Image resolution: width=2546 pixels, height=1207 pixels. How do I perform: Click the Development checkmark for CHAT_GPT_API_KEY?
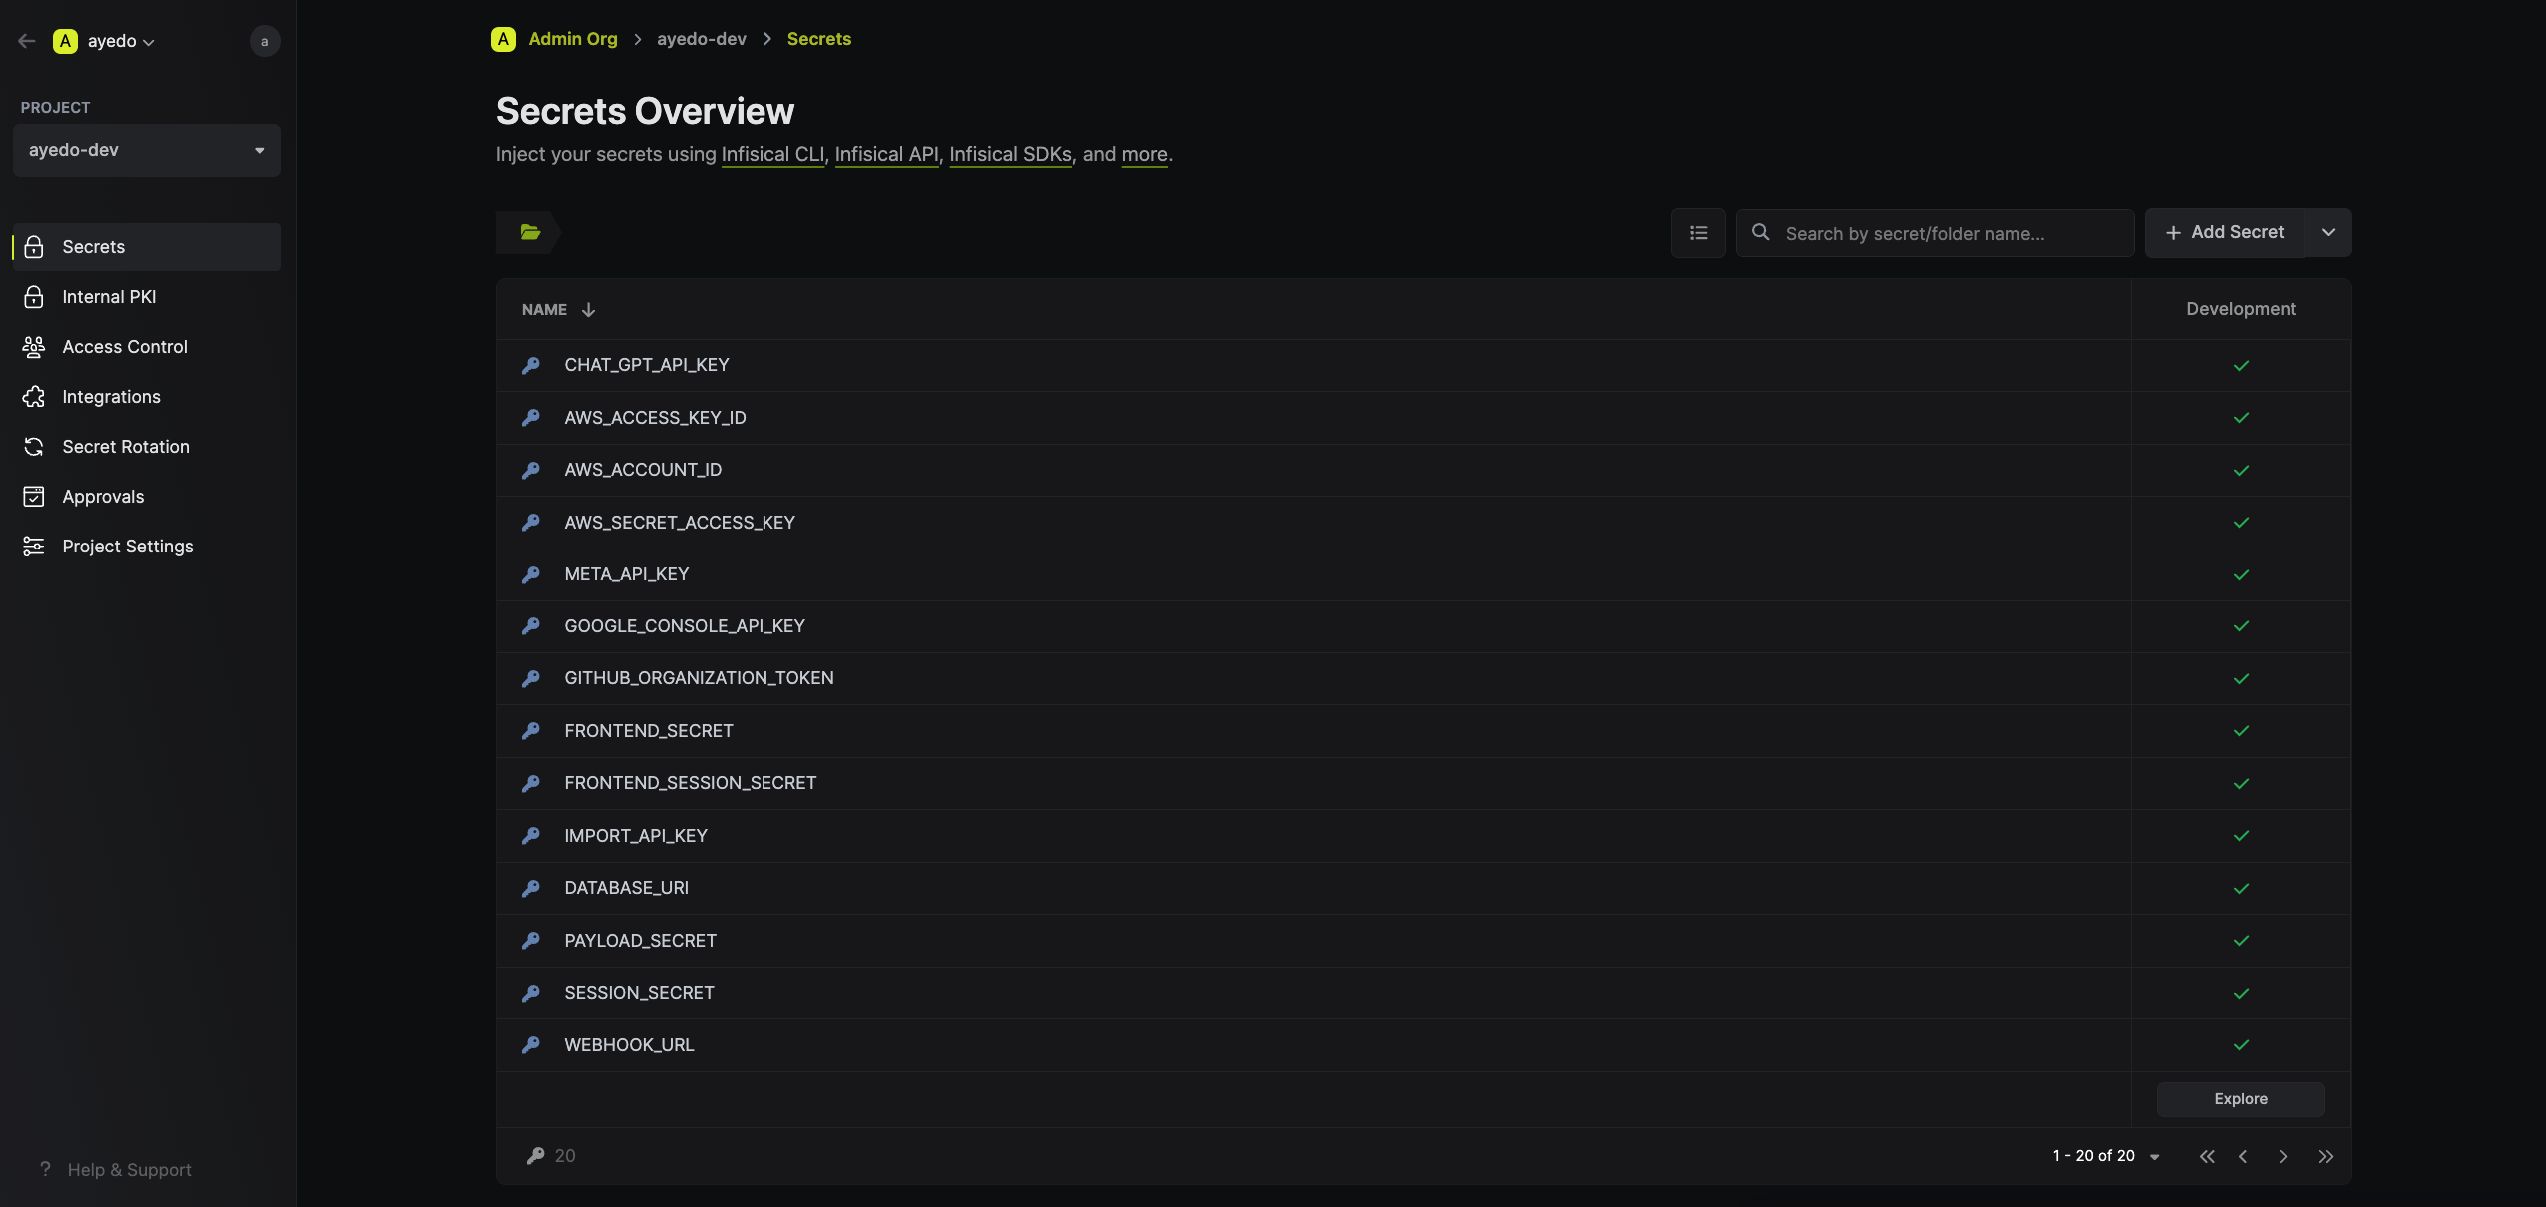(x=2241, y=366)
